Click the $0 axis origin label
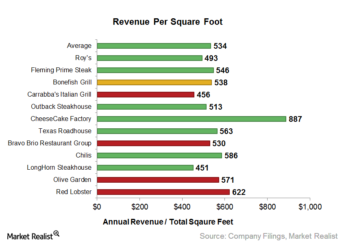Screen dimensions: 342x244 97,207
